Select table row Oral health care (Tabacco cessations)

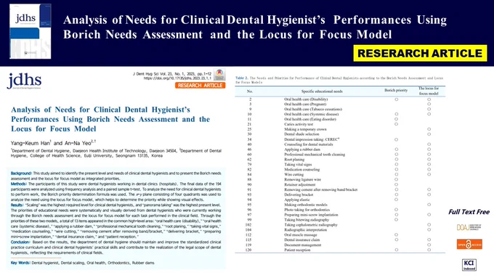[340, 110]
